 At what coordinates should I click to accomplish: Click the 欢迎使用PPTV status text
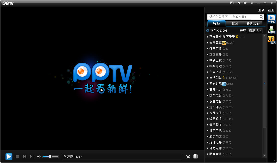point(73,157)
